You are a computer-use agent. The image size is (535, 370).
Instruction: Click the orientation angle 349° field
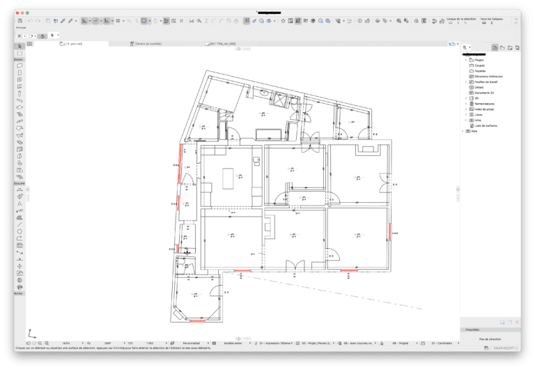point(107,343)
